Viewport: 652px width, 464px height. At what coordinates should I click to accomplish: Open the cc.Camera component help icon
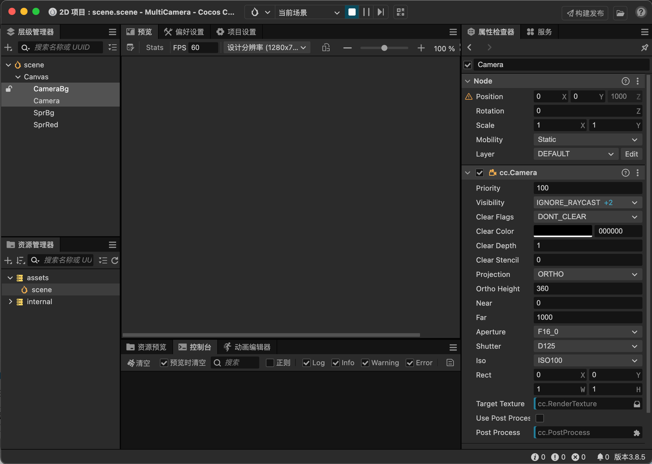pos(625,173)
